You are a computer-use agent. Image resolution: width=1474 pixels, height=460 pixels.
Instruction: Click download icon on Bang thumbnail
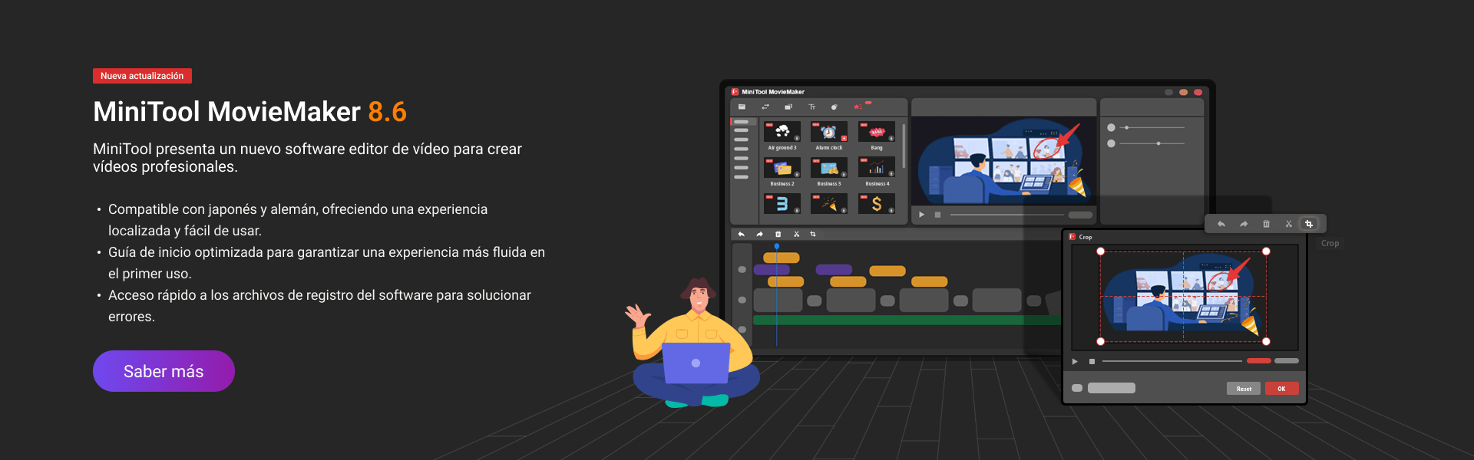pyautogui.click(x=891, y=139)
